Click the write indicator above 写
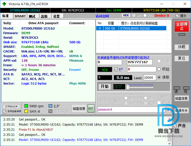The width and height of the screenshot is (191, 146). pyautogui.click(x=186, y=88)
